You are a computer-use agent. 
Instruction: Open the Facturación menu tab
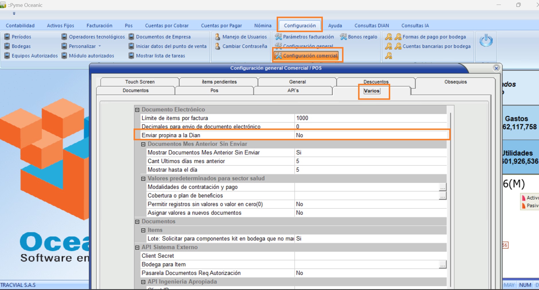point(99,26)
